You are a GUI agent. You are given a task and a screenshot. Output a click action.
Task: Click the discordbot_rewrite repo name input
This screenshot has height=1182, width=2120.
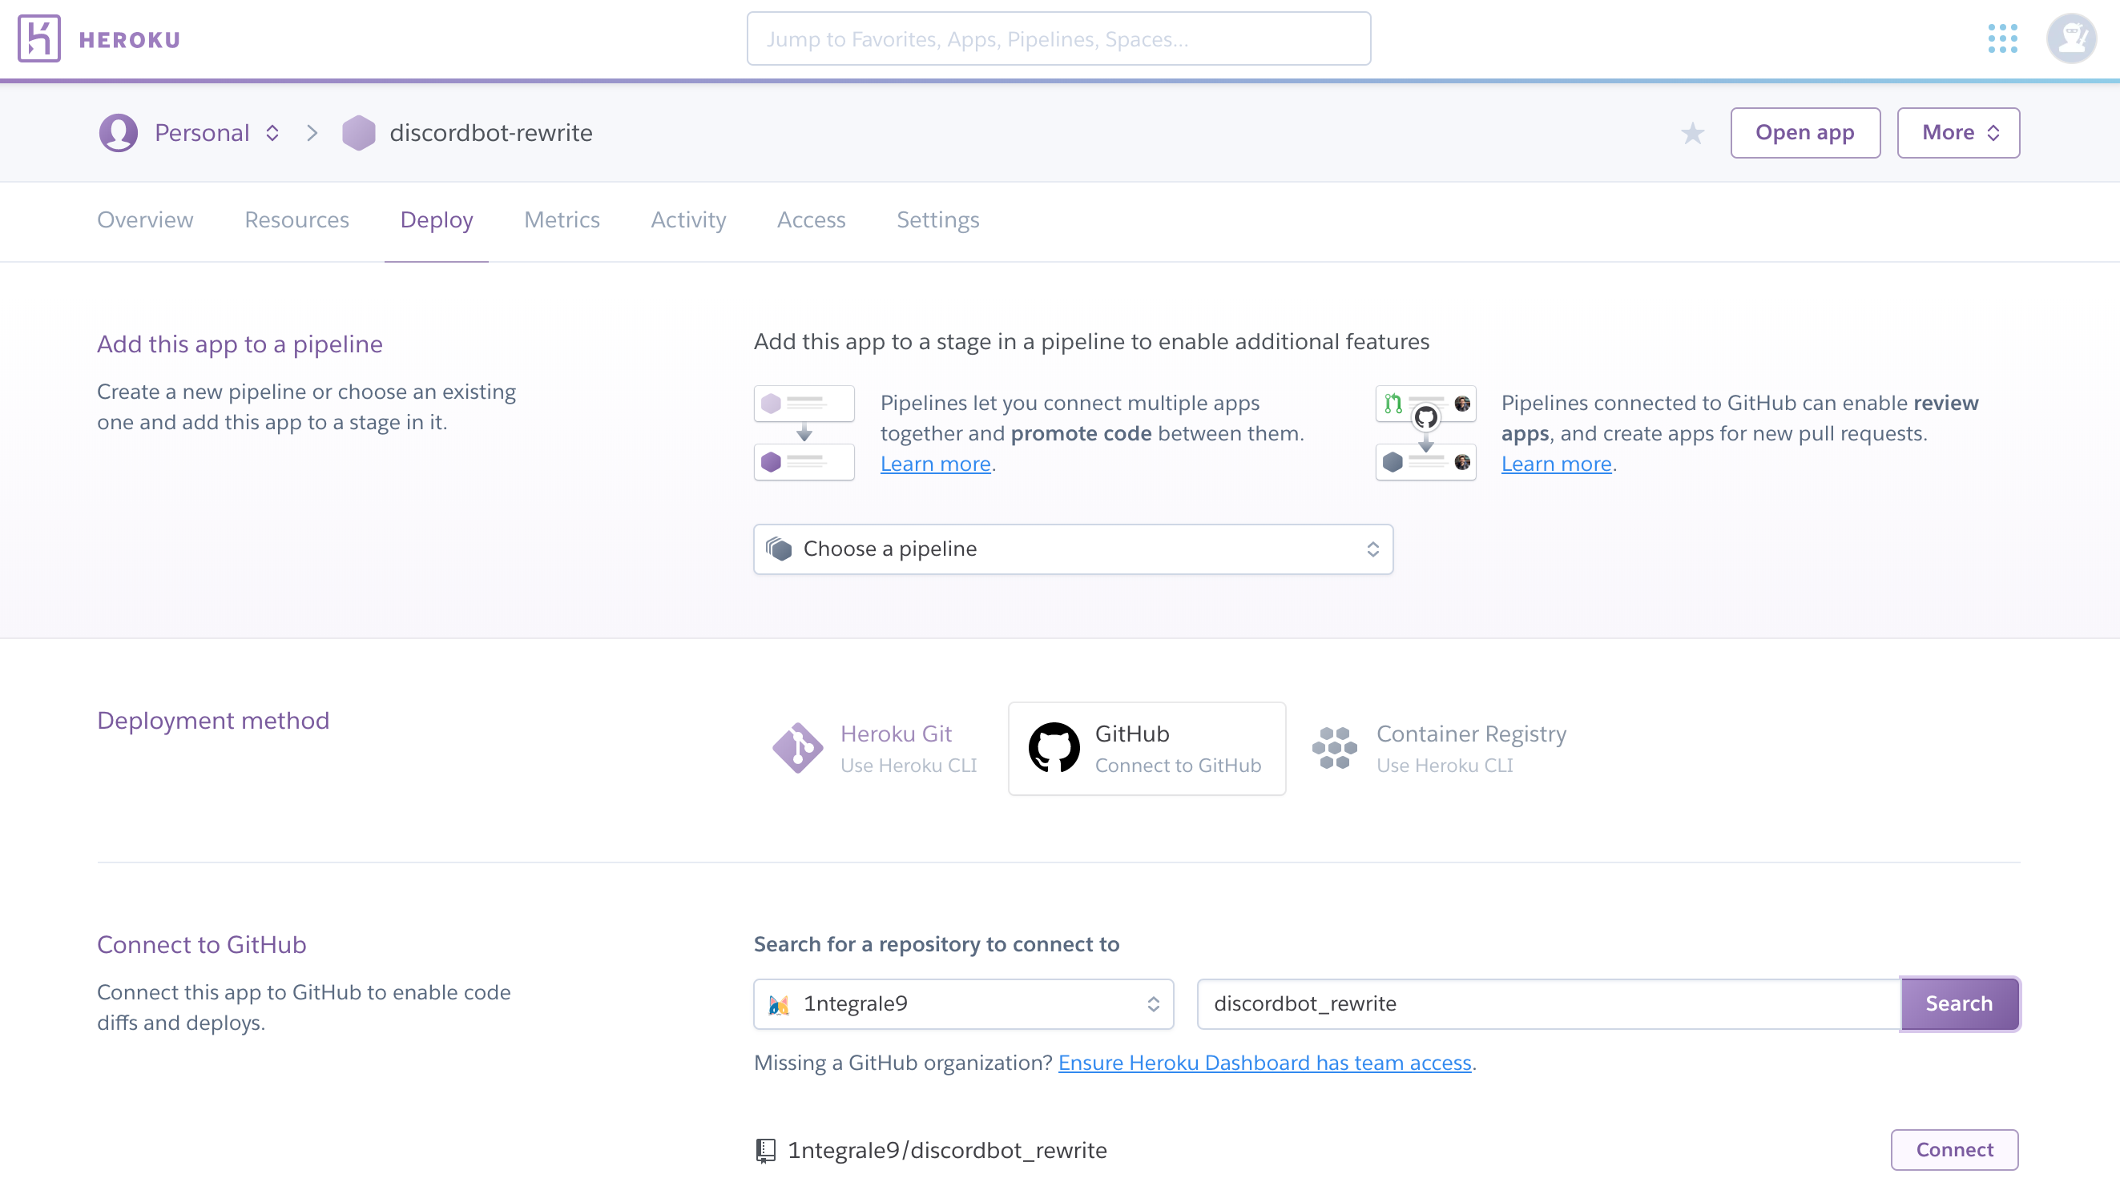pos(1549,1004)
